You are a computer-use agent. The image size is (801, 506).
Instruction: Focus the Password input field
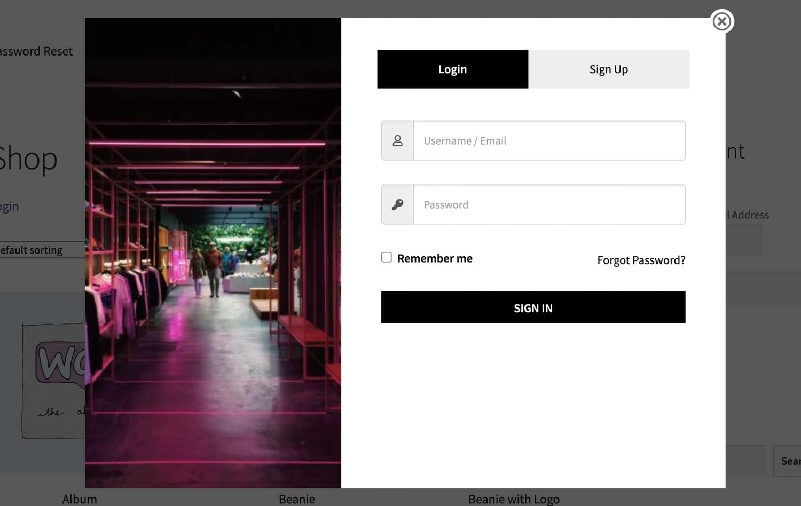pyautogui.click(x=549, y=204)
